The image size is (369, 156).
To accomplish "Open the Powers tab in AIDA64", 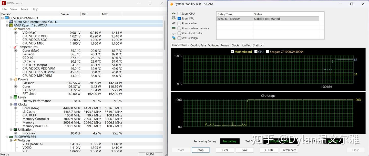I will pyautogui.click(x=225, y=45).
